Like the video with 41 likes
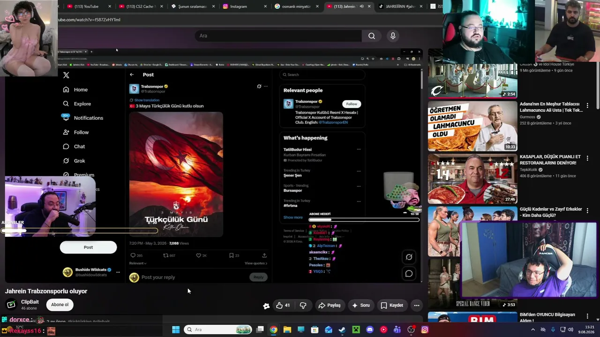This screenshot has width=600, height=337. [283, 305]
